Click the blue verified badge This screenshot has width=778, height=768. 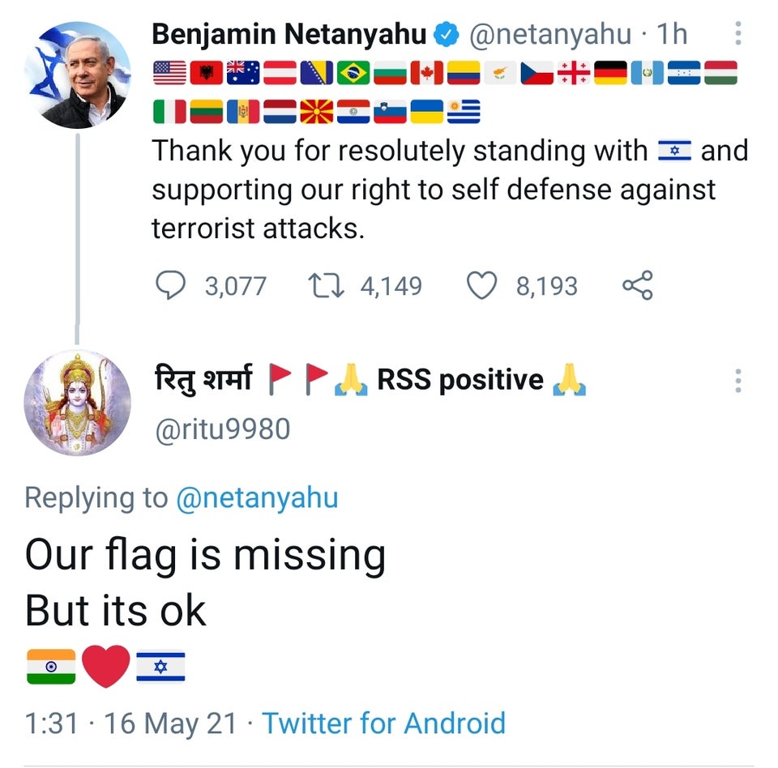(x=446, y=34)
